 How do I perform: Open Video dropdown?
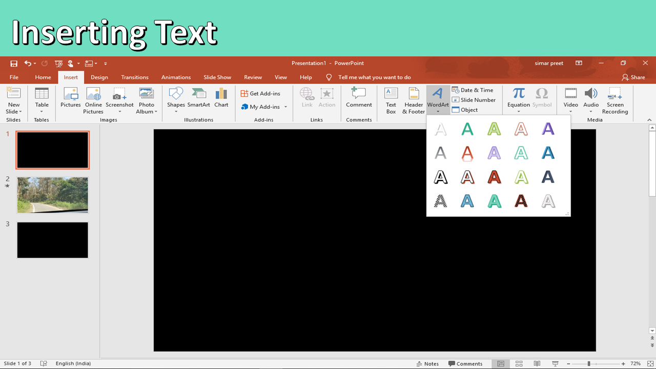(x=570, y=111)
